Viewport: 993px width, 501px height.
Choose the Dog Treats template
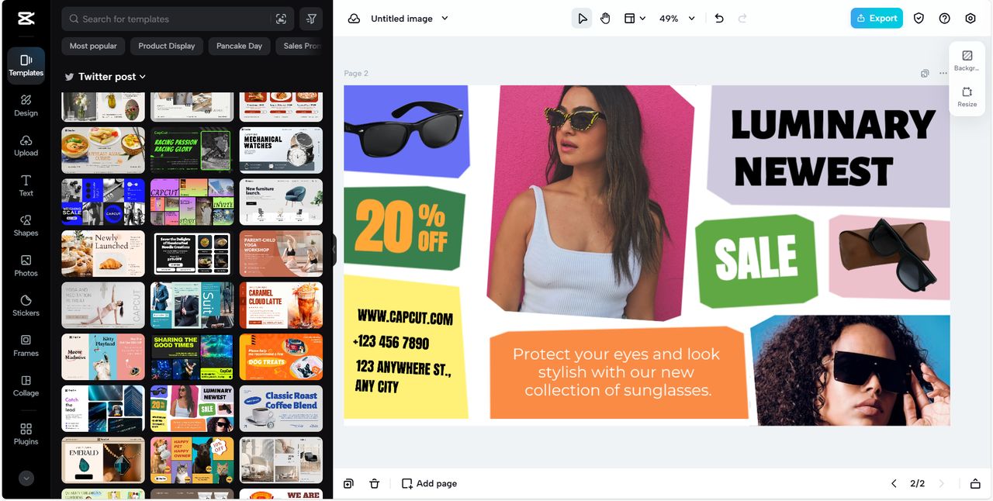click(x=281, y=357)
